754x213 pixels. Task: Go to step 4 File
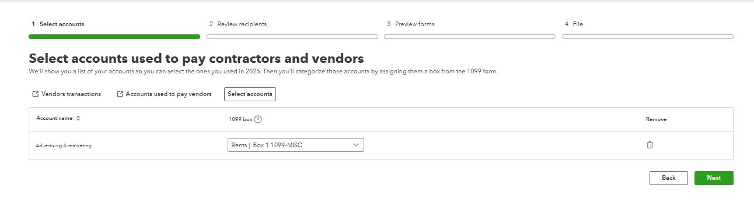click(574, 24)
